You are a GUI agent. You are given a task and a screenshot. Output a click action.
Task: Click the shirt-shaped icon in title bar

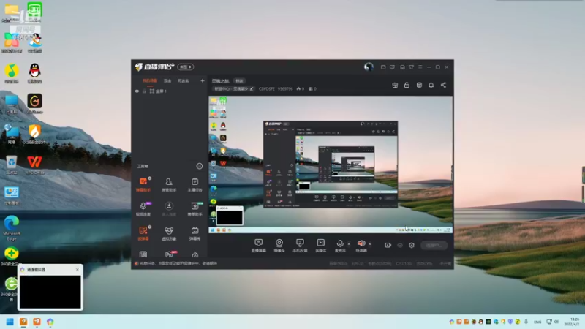[x=411, y=67]
